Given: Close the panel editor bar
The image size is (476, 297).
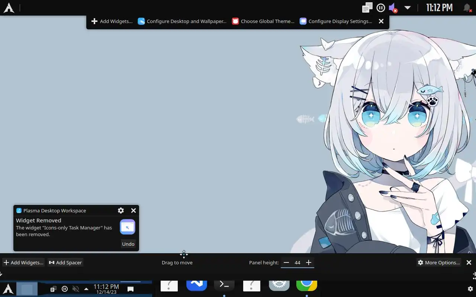Looking at the screenshot, I should tap(469, 262).
